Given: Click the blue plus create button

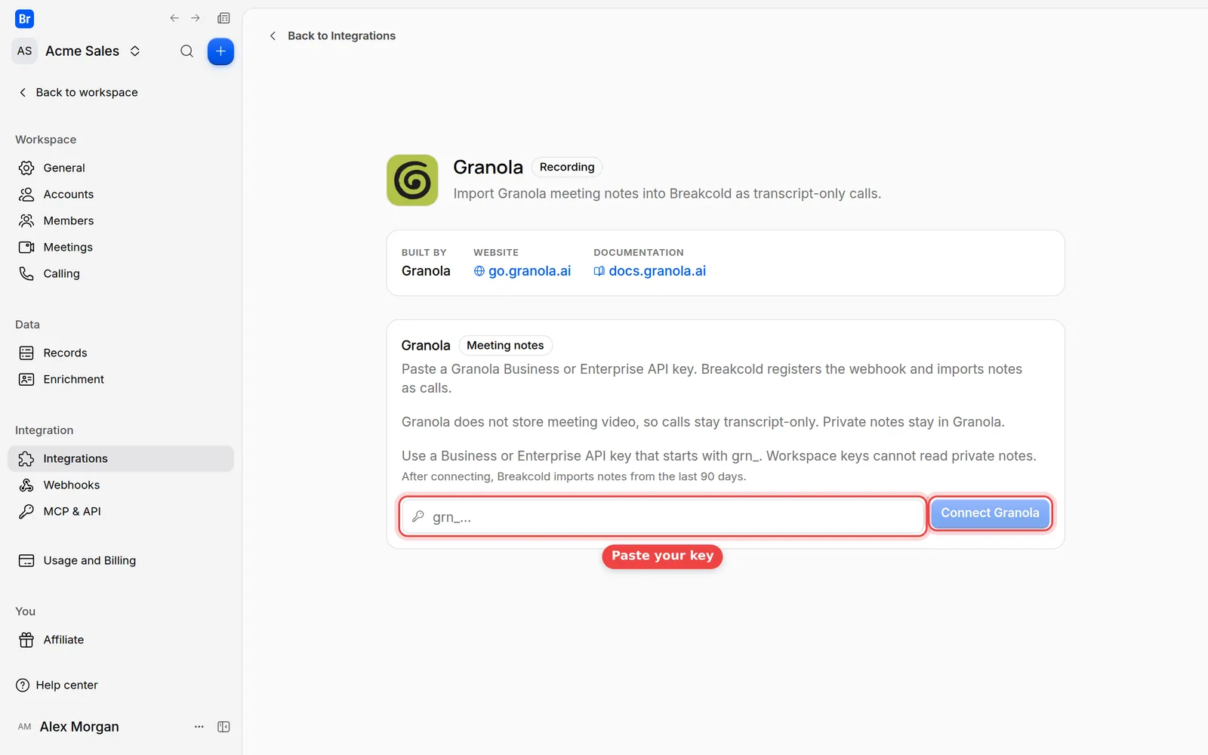Looking at the screenshot, I should click(220, 51).
